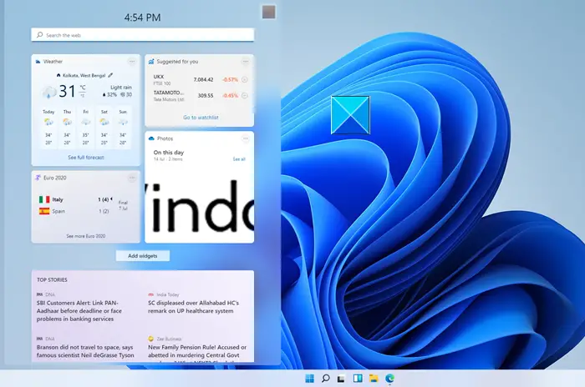Click the Weather widget header icon
The image size is (585, 387).
38,62
